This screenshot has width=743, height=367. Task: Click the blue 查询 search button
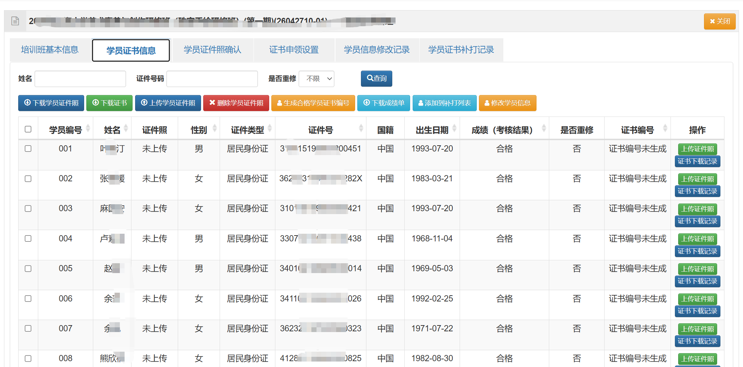[x=377, y=79]
